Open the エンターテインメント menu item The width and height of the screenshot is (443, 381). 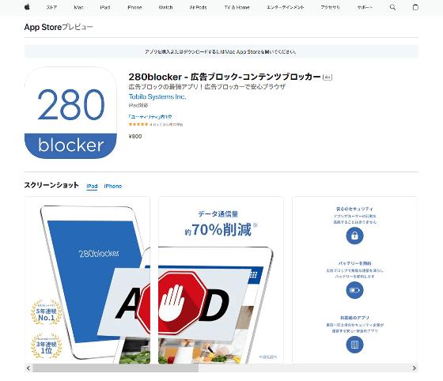click(x=286, y=8)
